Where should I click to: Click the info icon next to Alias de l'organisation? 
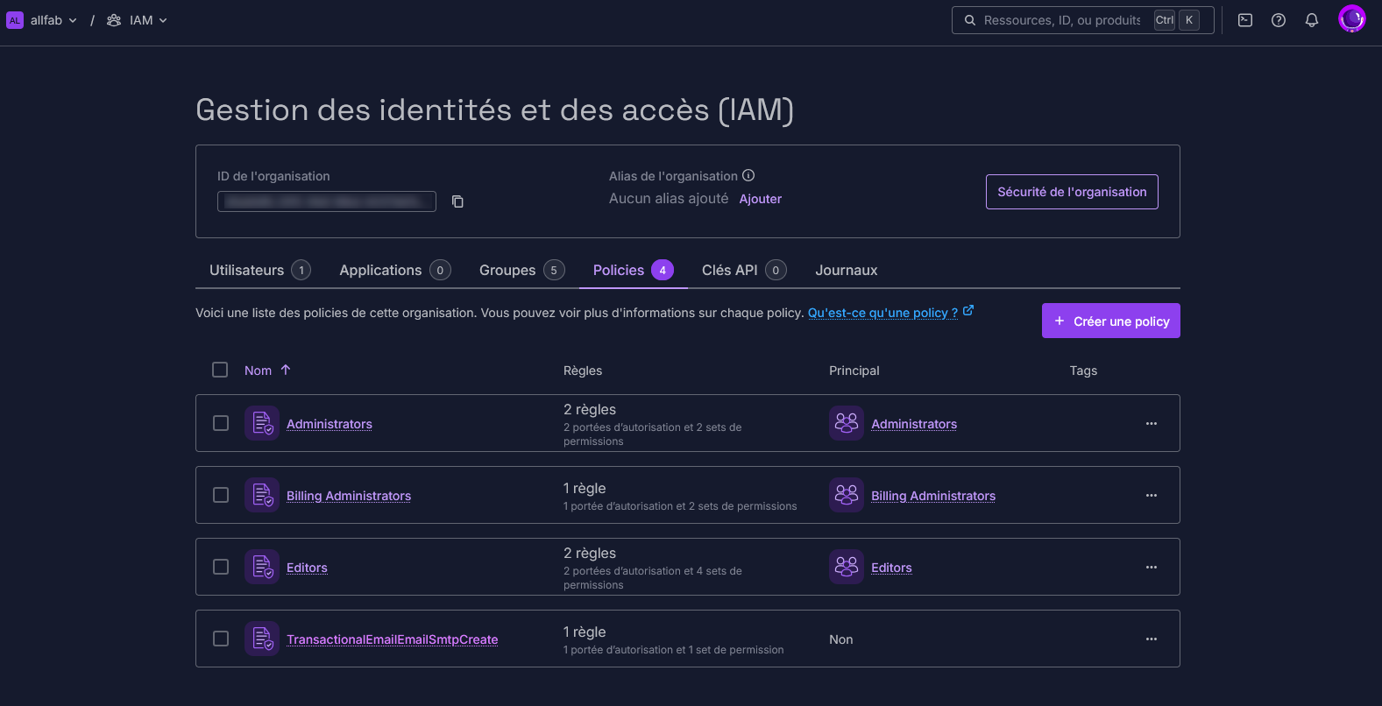point(748,175)
